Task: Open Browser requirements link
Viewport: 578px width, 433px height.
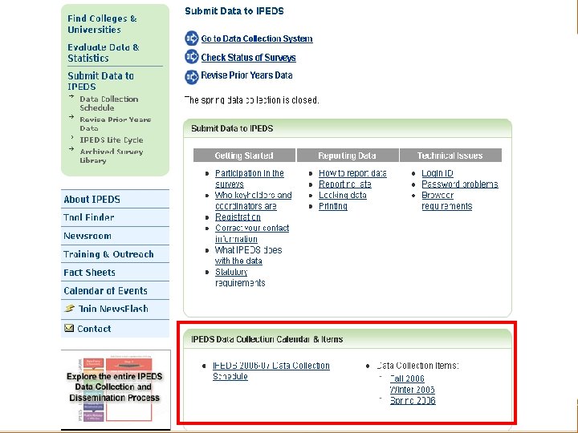Action: [447, 200]
